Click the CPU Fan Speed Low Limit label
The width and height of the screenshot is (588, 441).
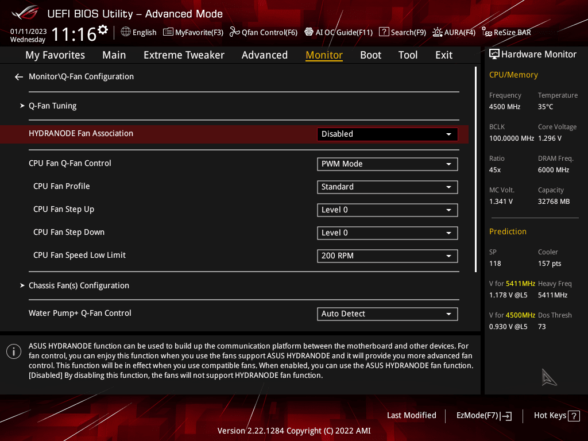click(79, 255)
